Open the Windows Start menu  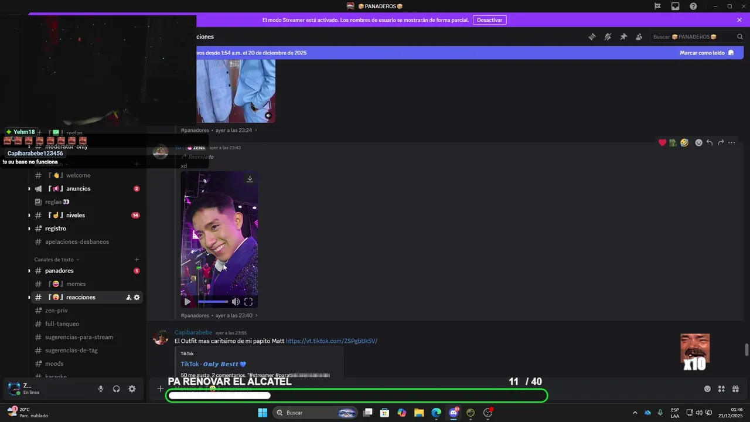262,413
